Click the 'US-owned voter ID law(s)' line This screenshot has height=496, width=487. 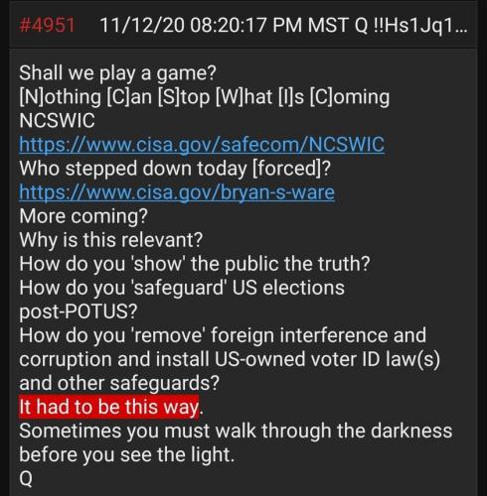click(x=230, y=359)
